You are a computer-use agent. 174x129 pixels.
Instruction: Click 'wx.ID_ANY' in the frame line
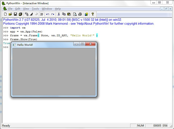click(x=59, y=35)
